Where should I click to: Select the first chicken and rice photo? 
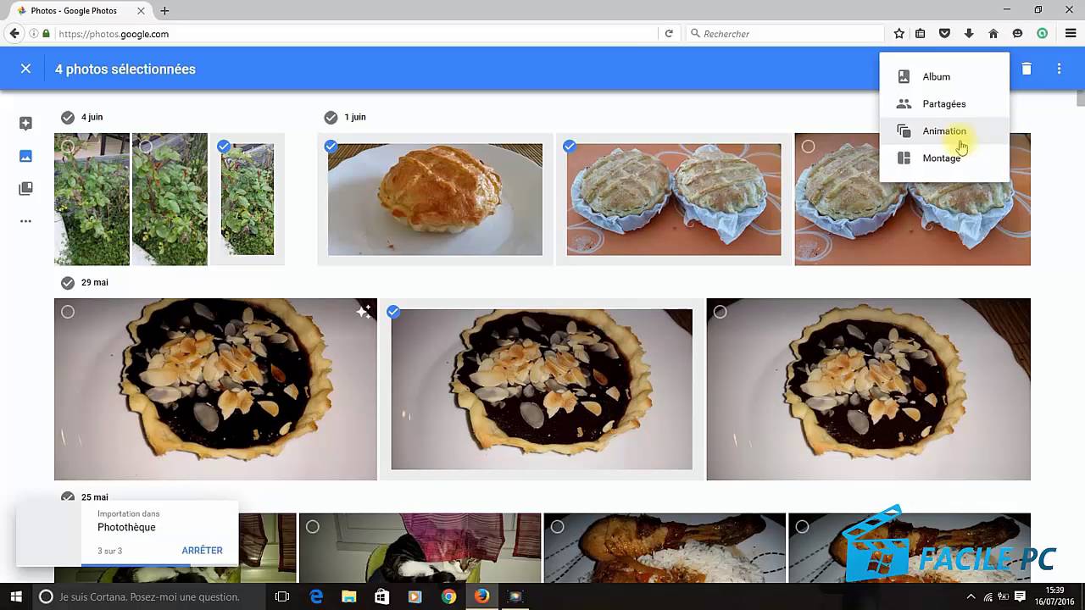click(557, 527)
